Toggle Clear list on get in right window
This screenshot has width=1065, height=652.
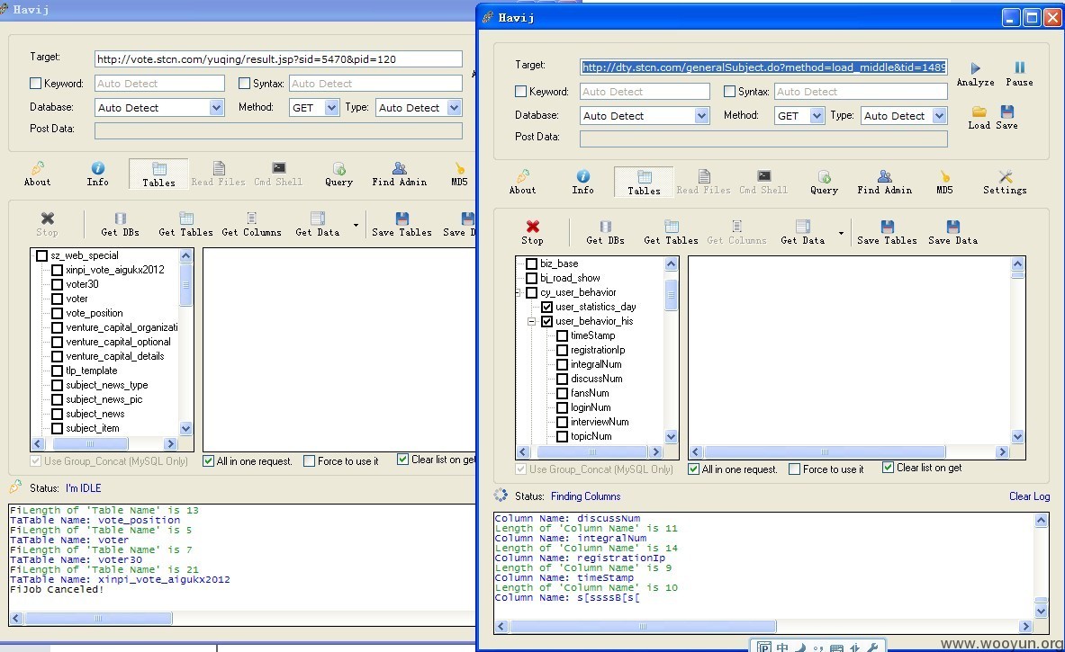coord(888,468)
